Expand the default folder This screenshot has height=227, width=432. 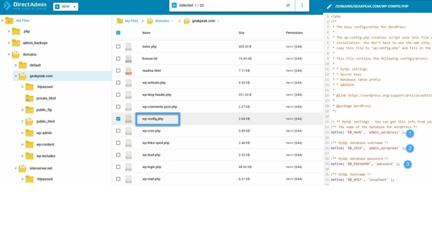tap(16, 65)
